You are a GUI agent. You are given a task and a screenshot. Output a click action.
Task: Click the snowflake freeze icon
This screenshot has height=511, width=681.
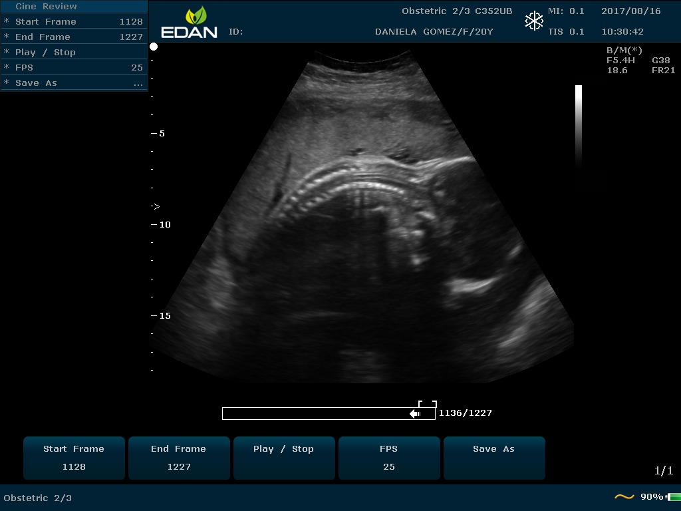click(x=534, y=21)
